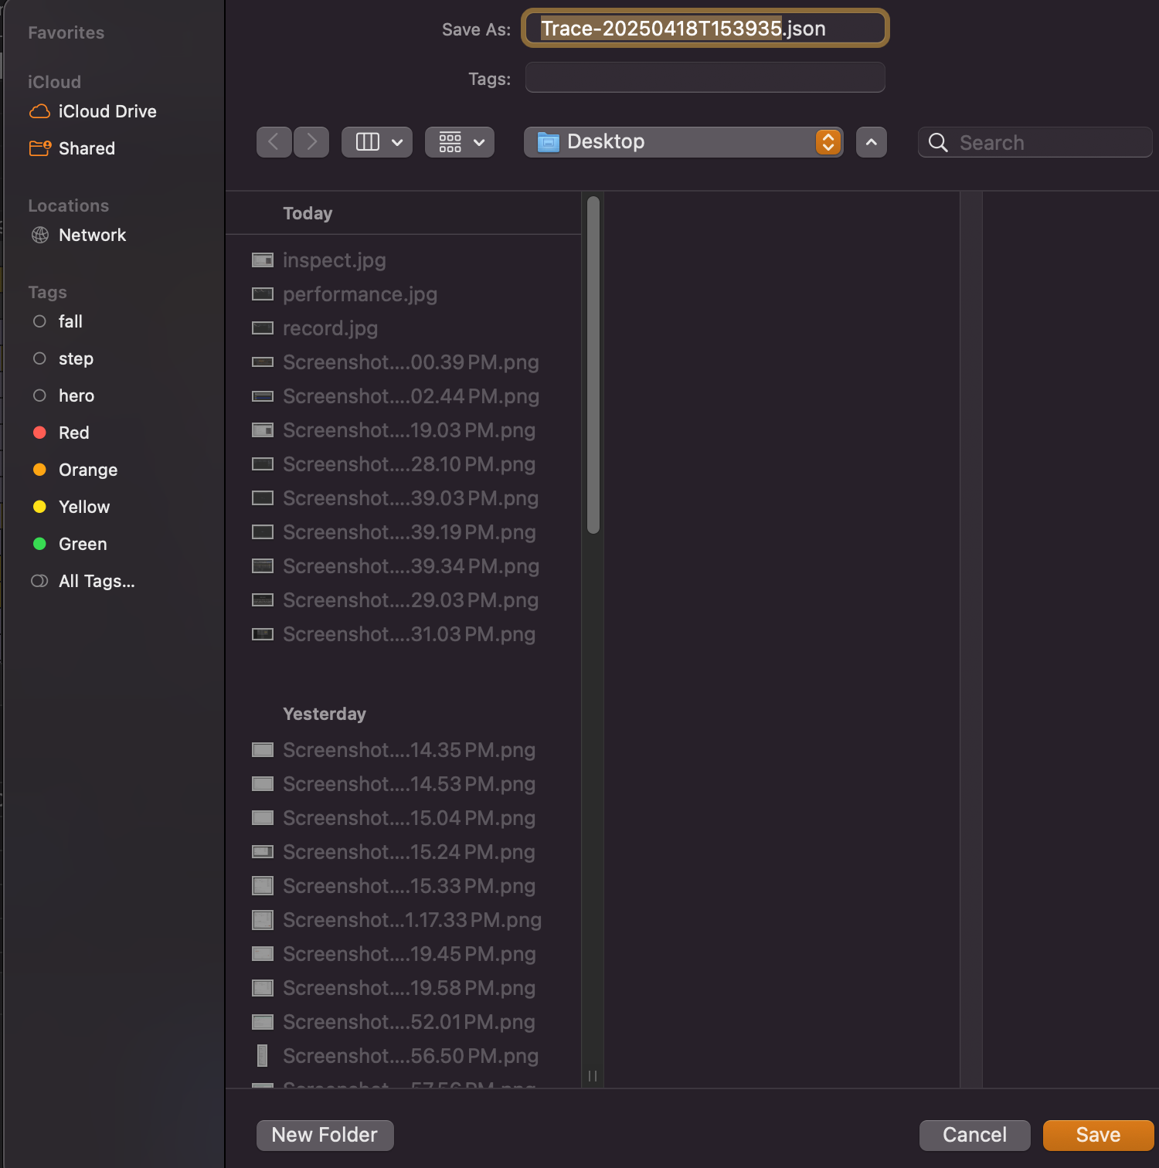
Task: Select Screenshot....02.44 PM.png
Action: pyautogui.click(x=411, y=396)
